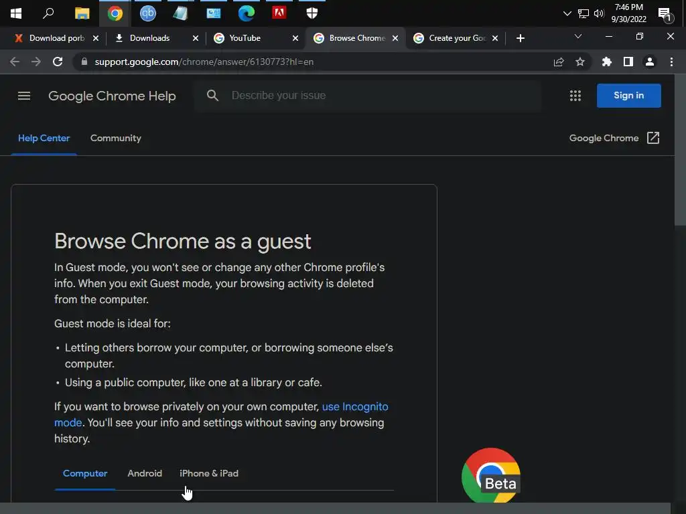Open the volume control in tray
Screen dimensions: 686x514
pos(599,13)
